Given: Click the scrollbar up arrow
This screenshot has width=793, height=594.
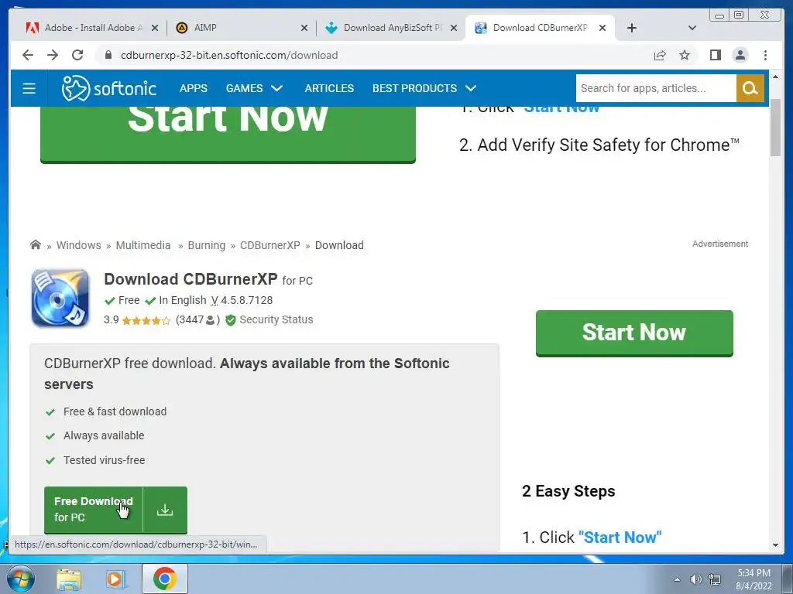Looking at the screenshot, I should click(775, 77).
